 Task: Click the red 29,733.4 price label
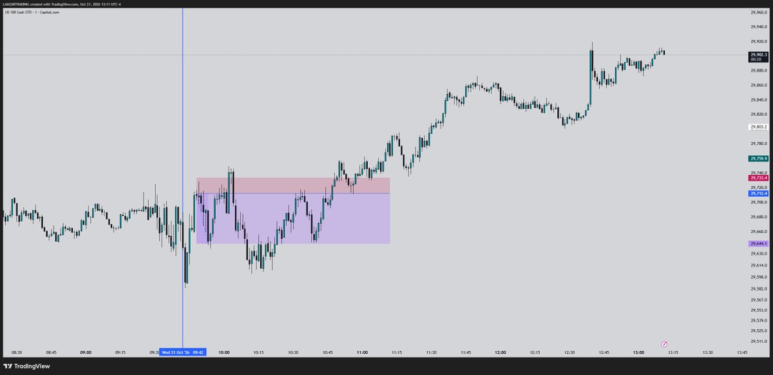[x=758, y=178]
